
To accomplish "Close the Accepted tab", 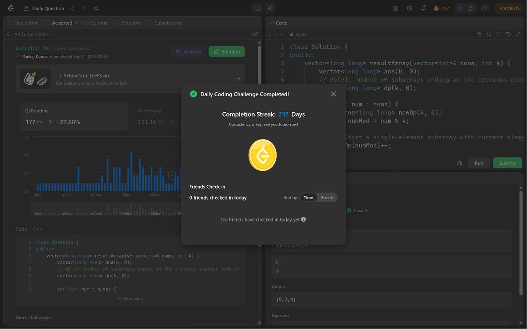I will [76, 23].
